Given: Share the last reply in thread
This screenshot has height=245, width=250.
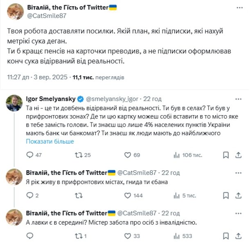Looking at the screenshot, I should [x=239, y=236].
